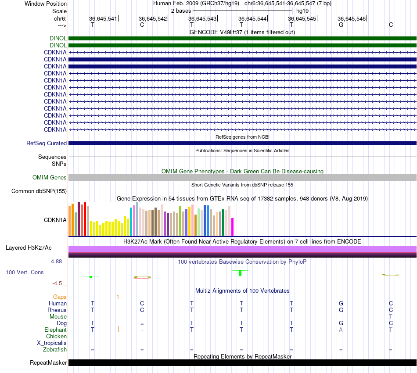
Task: Select the Elephant alignment row label
Action: (x=56, y=330)
